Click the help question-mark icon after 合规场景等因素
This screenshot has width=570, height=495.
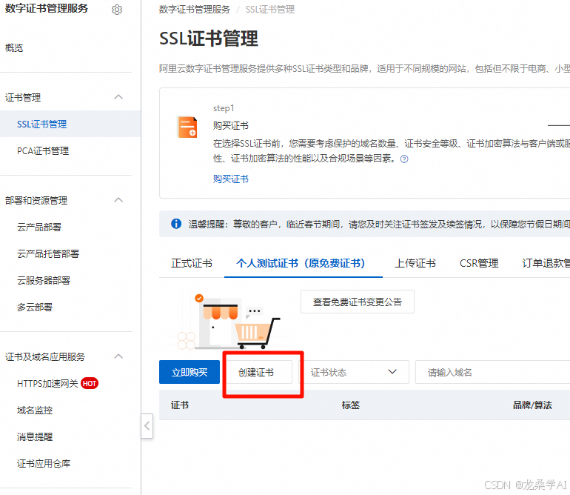click(404, 159)
